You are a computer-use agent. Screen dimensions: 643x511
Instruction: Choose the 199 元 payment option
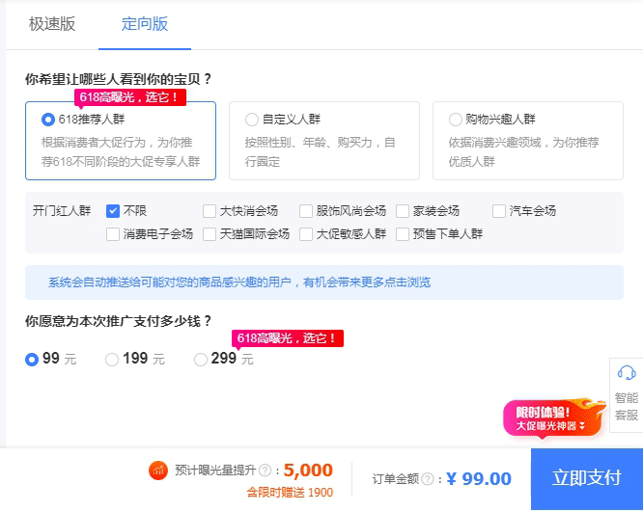point(112,359)
